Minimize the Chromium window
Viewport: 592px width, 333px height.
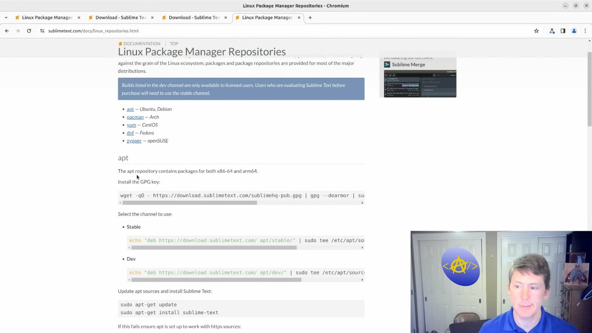click(565, 6)
